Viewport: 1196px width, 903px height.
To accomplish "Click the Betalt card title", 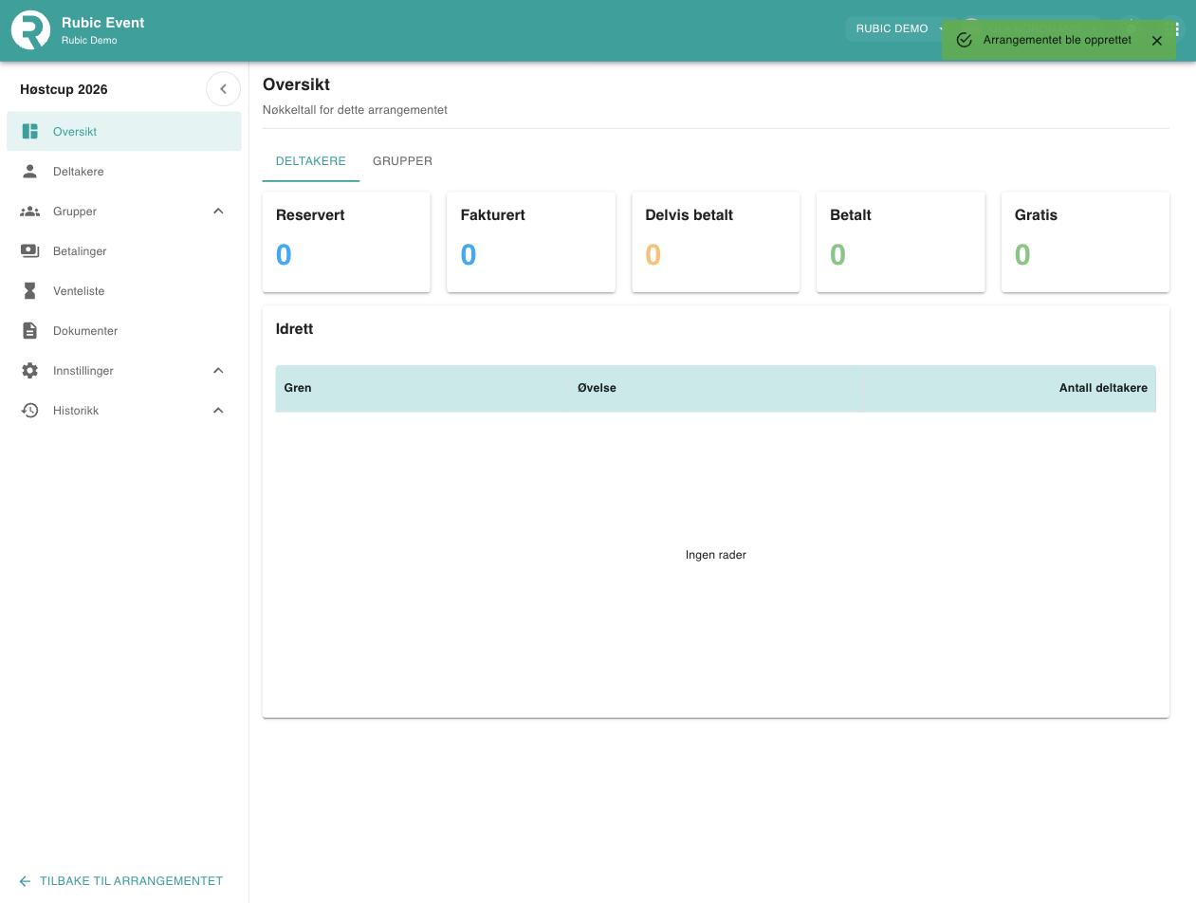I will point(851,215).
